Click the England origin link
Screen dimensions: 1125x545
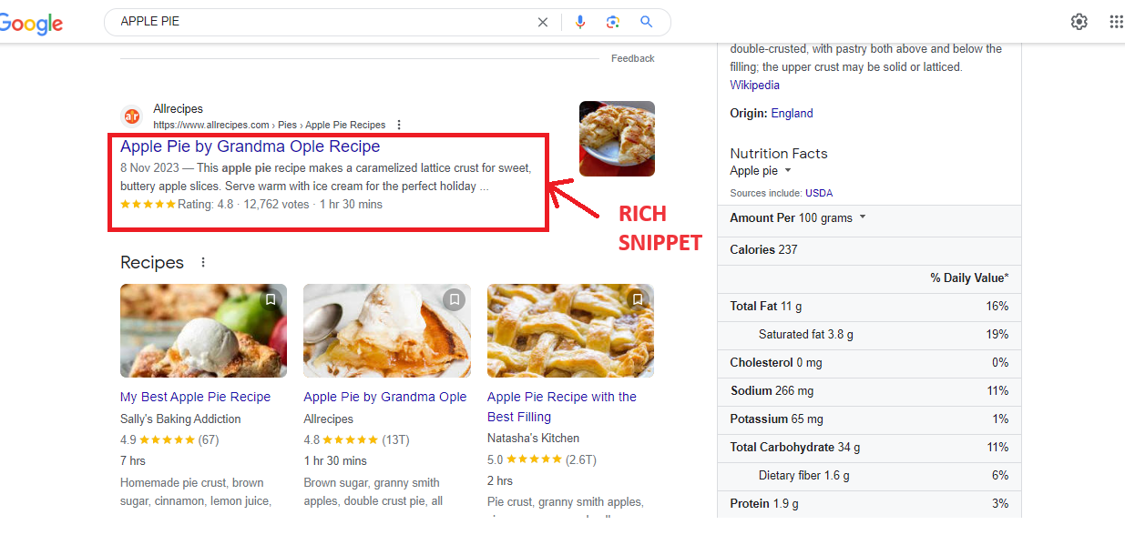pyautogui.click(x=792, y=114)
